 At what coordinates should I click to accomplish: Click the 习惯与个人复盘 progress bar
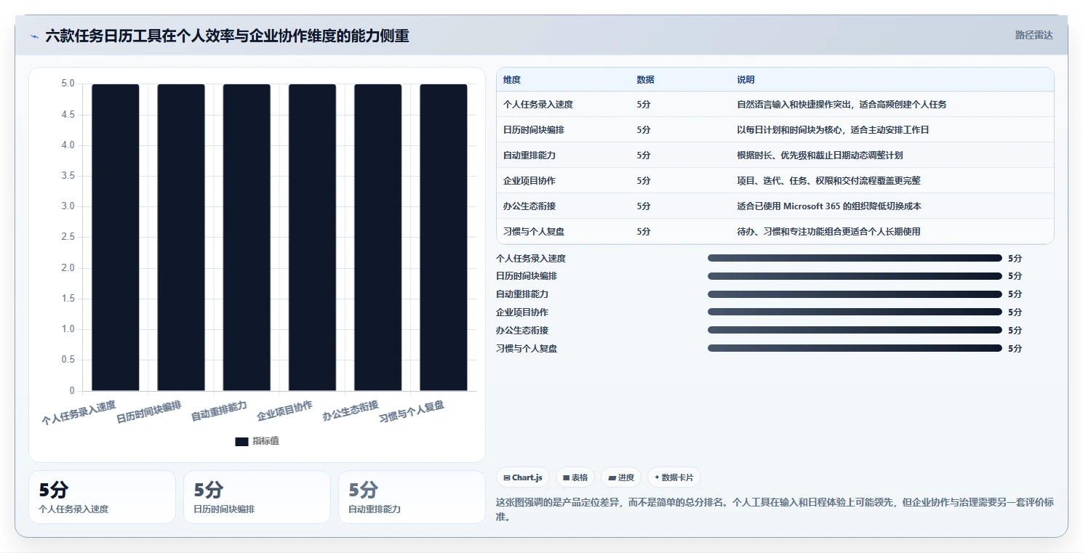point(855,348)
